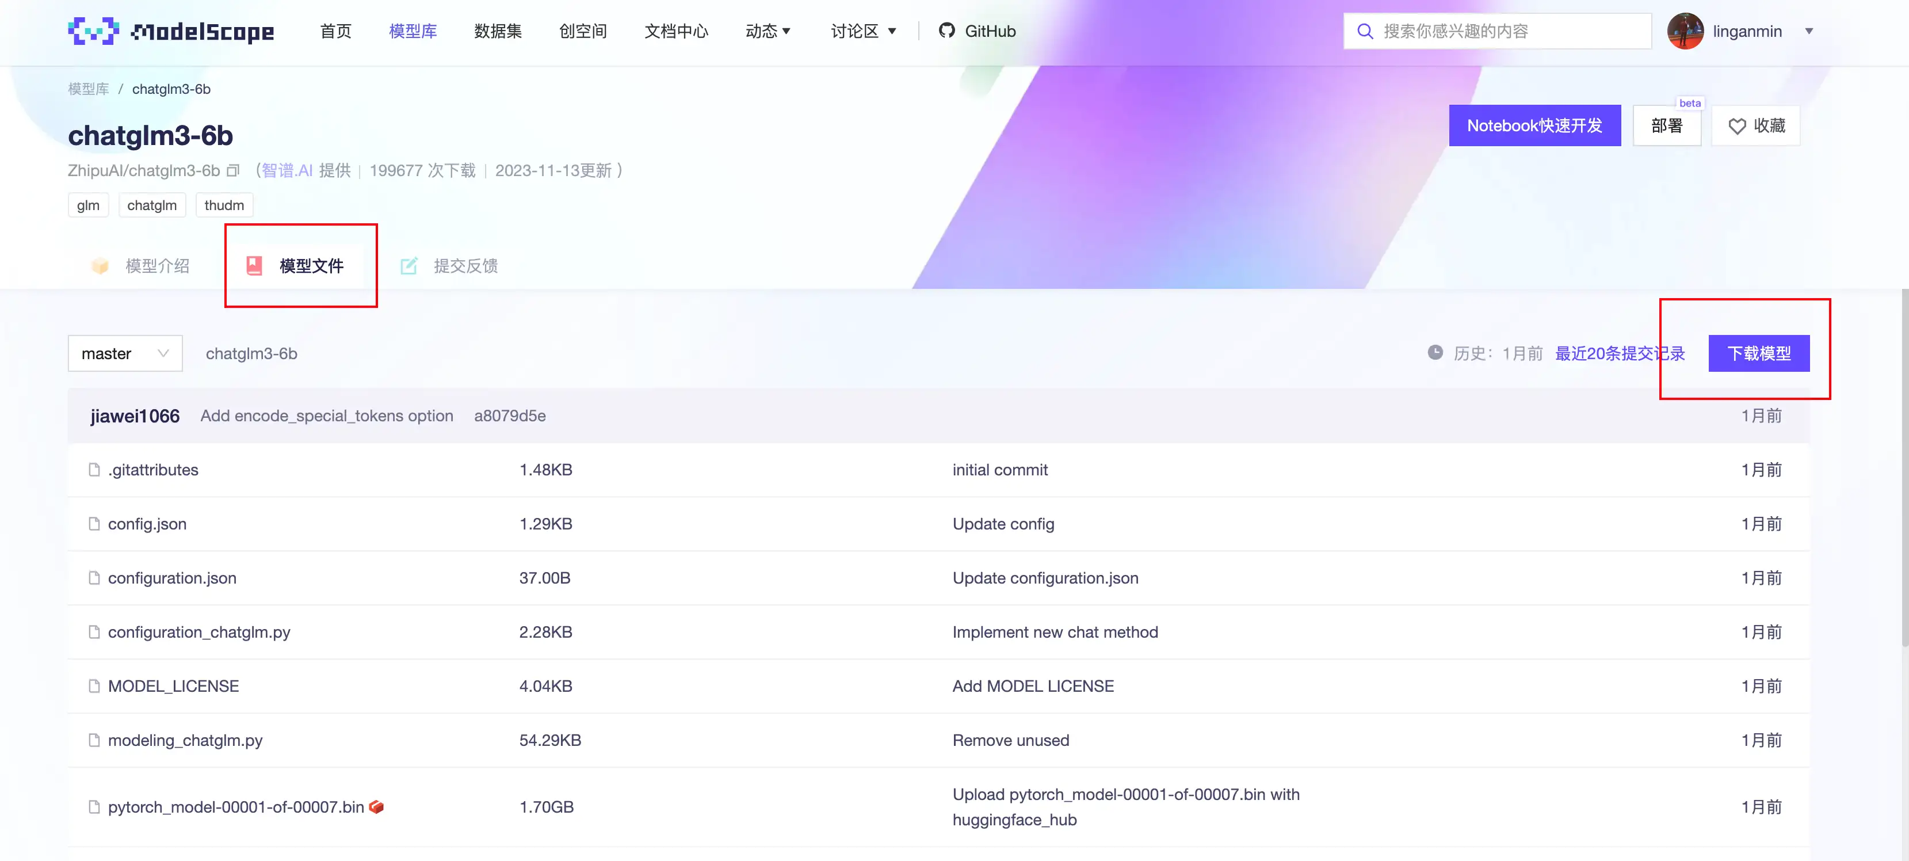Click the 收藏 button
Image resolution: width=1909 pixels, height=861 pixels.
point(1757,125)
